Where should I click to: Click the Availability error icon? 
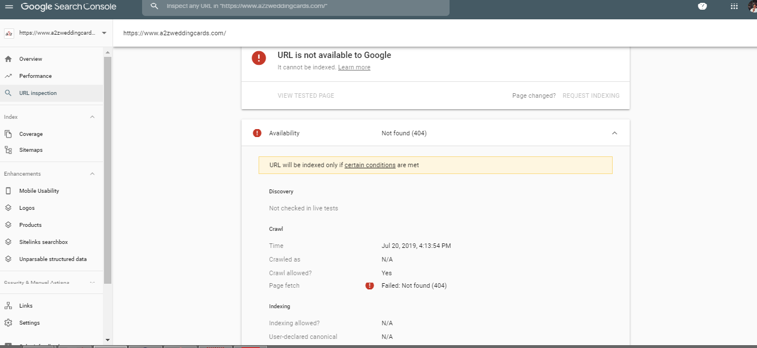coord(257,133)
